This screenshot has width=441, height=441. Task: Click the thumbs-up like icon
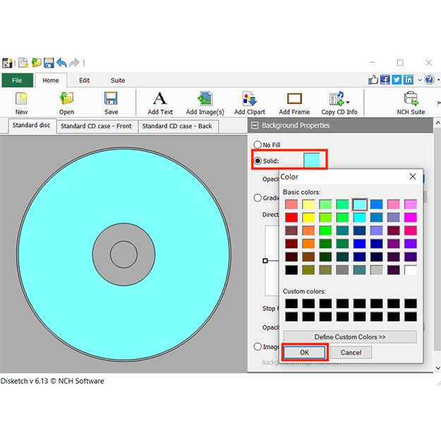373,80
